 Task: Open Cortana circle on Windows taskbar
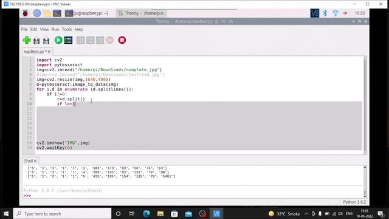pyautogui.click(x=118, y=214)
